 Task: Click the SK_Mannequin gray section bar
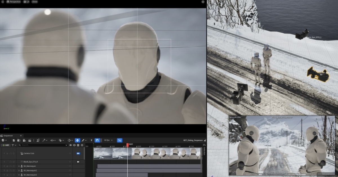point(149,166)
